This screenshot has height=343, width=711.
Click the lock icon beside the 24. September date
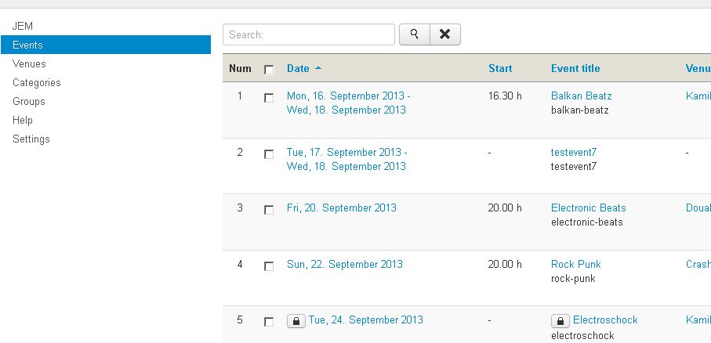pyautogui.click(x=296, y=321)
